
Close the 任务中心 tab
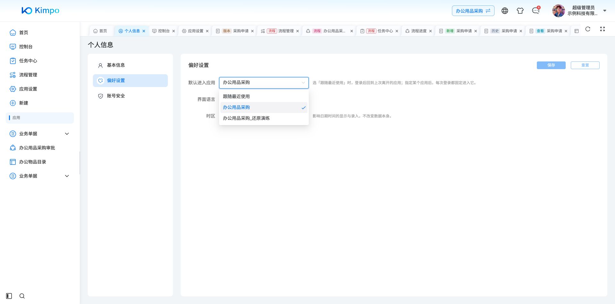tap(397, 31)
